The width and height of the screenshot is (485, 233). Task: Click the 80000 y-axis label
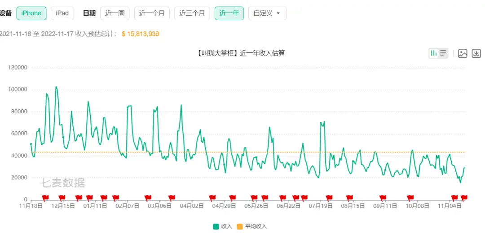(20, 112)
